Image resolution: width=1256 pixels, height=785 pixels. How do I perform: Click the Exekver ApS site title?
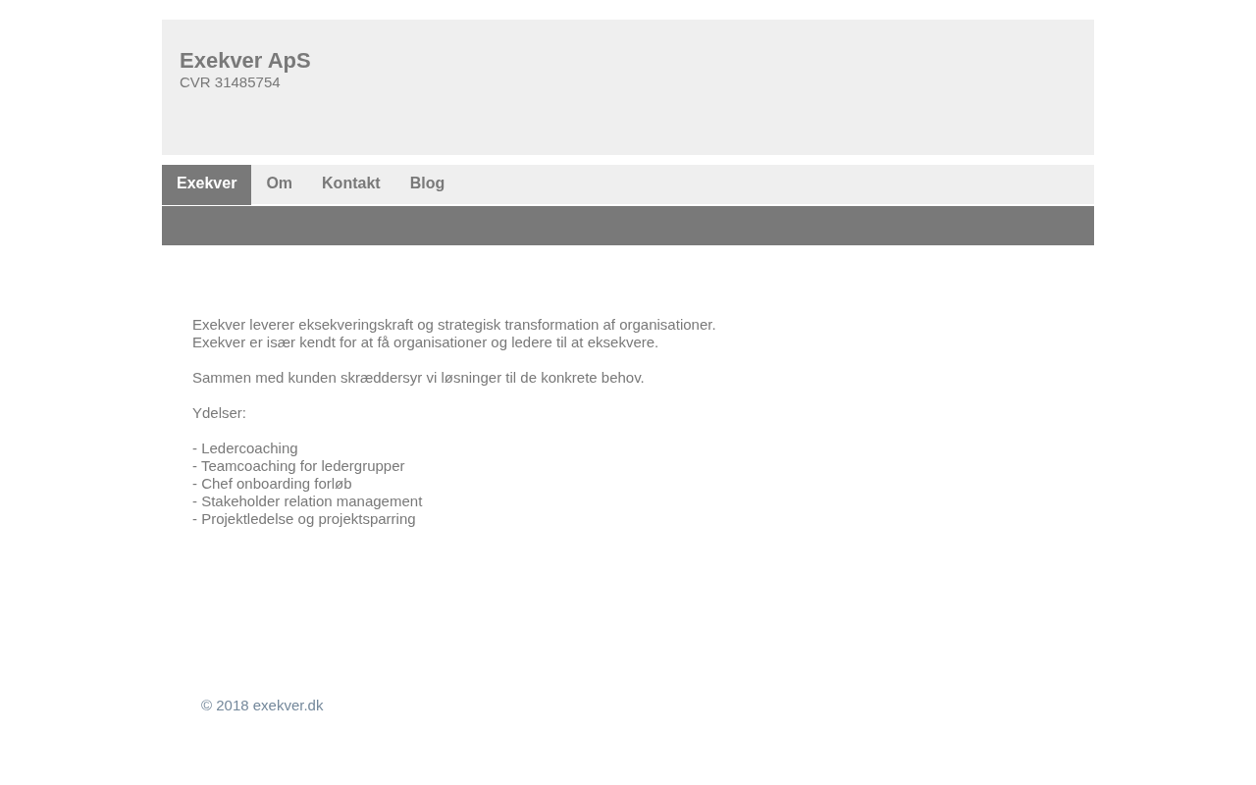pos(244,61)
